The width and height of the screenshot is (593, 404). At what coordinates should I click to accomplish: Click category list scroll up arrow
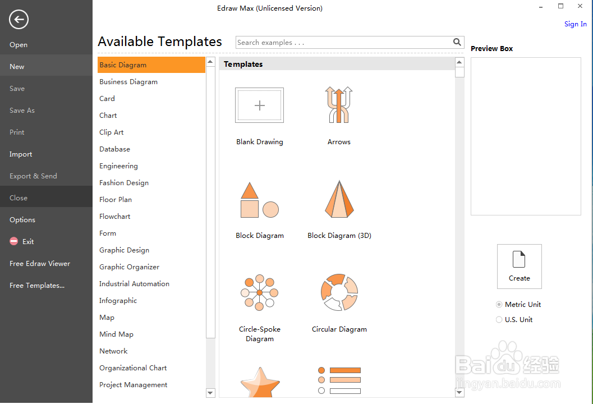pos(210,62)
